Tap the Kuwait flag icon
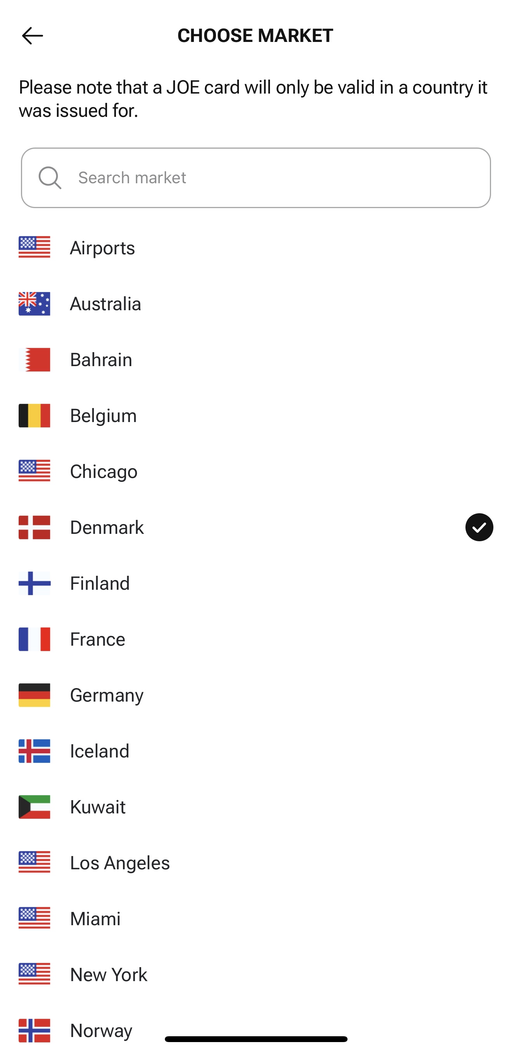Image resolution: width=512 pixels, height=1051 pixels. 34,807
